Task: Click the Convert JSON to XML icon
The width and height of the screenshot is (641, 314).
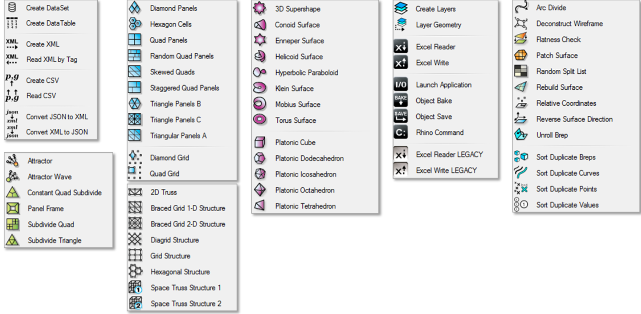Action: coord(12,116)
